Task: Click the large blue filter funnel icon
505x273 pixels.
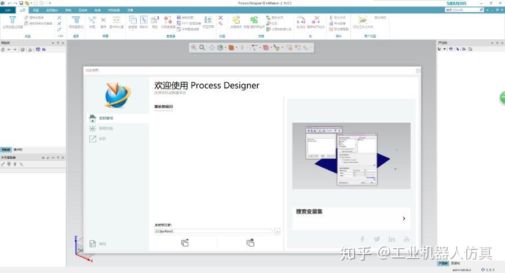Action: (13, 20)
